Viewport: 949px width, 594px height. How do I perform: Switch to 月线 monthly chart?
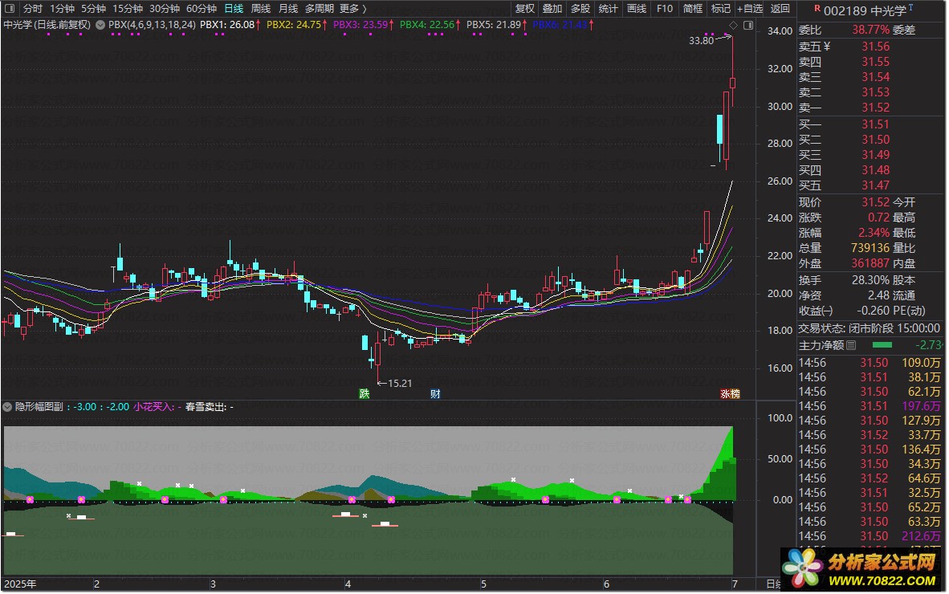[288, 9]
